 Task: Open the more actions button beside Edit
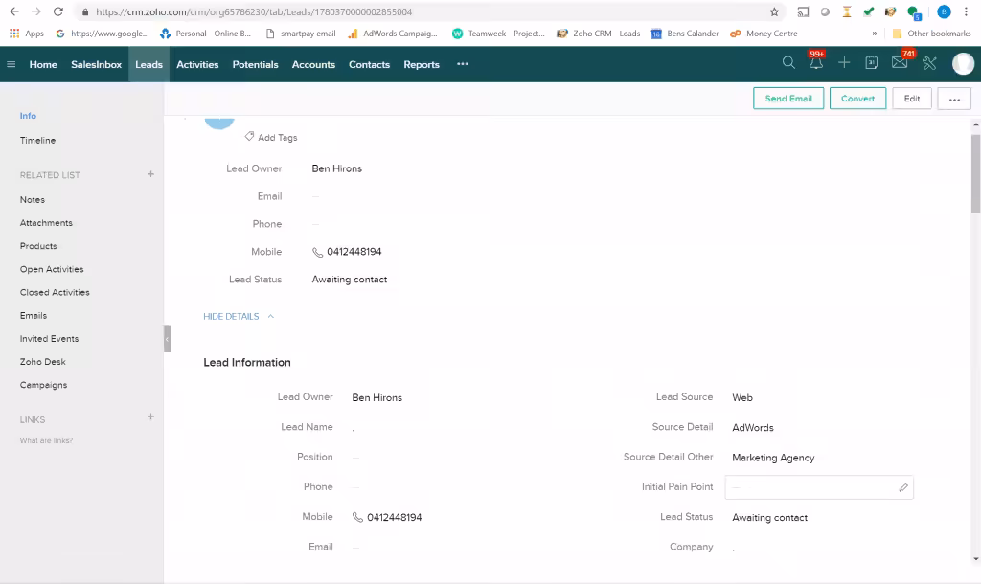pyautogui.click(x=954, y=99)
